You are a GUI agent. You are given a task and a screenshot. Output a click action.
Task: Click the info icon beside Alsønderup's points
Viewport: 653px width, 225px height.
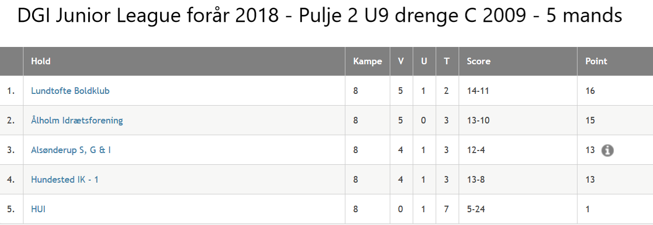607,151
